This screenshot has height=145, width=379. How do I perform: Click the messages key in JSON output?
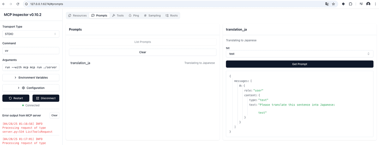point(242,81)
